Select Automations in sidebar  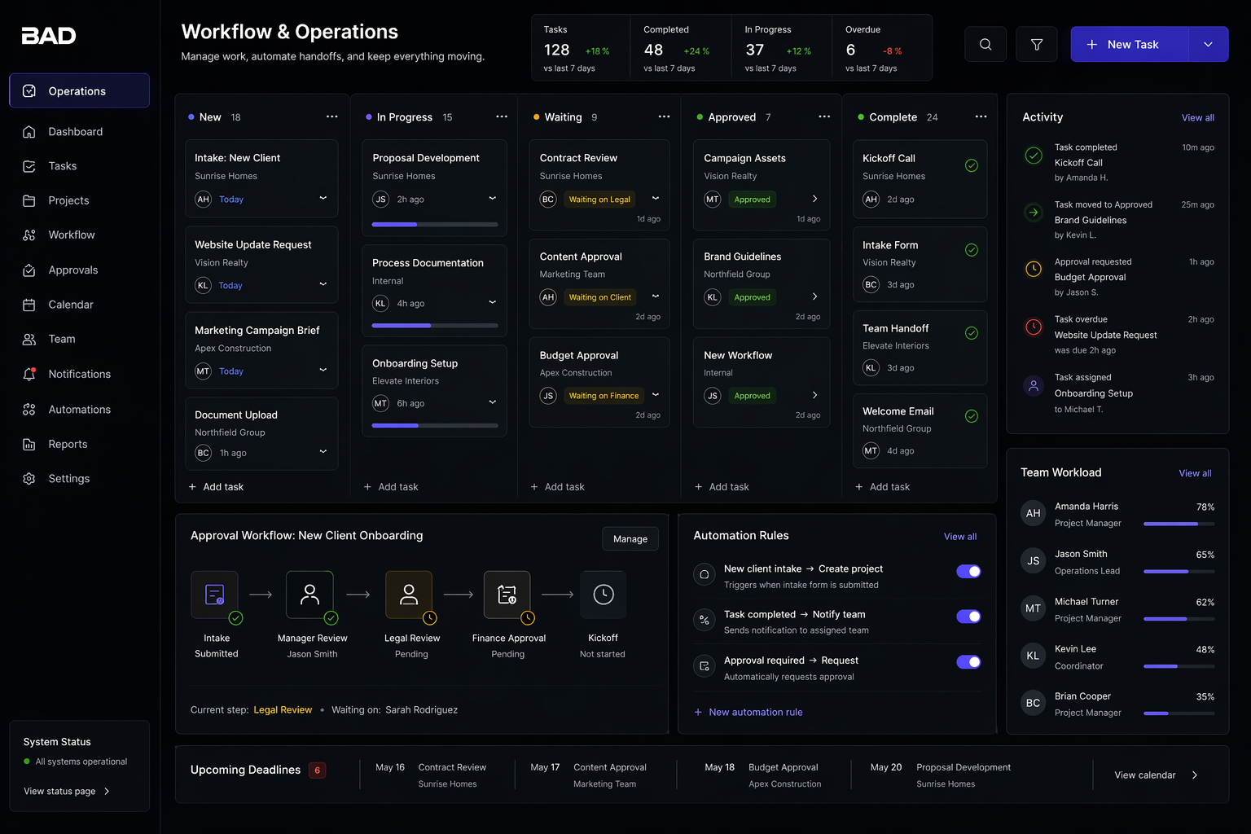tap(79, 410)
